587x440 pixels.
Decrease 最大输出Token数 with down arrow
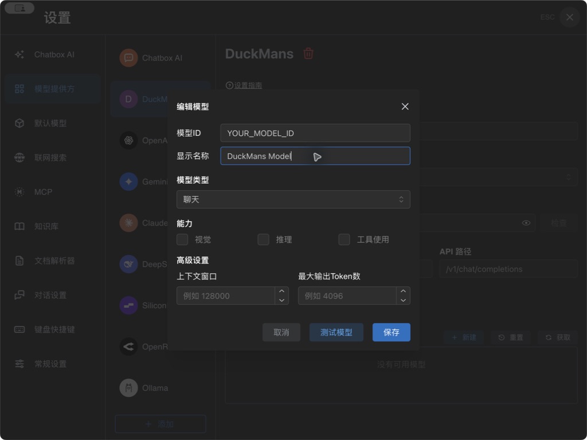pyautogui.click(x=403, y=300)
